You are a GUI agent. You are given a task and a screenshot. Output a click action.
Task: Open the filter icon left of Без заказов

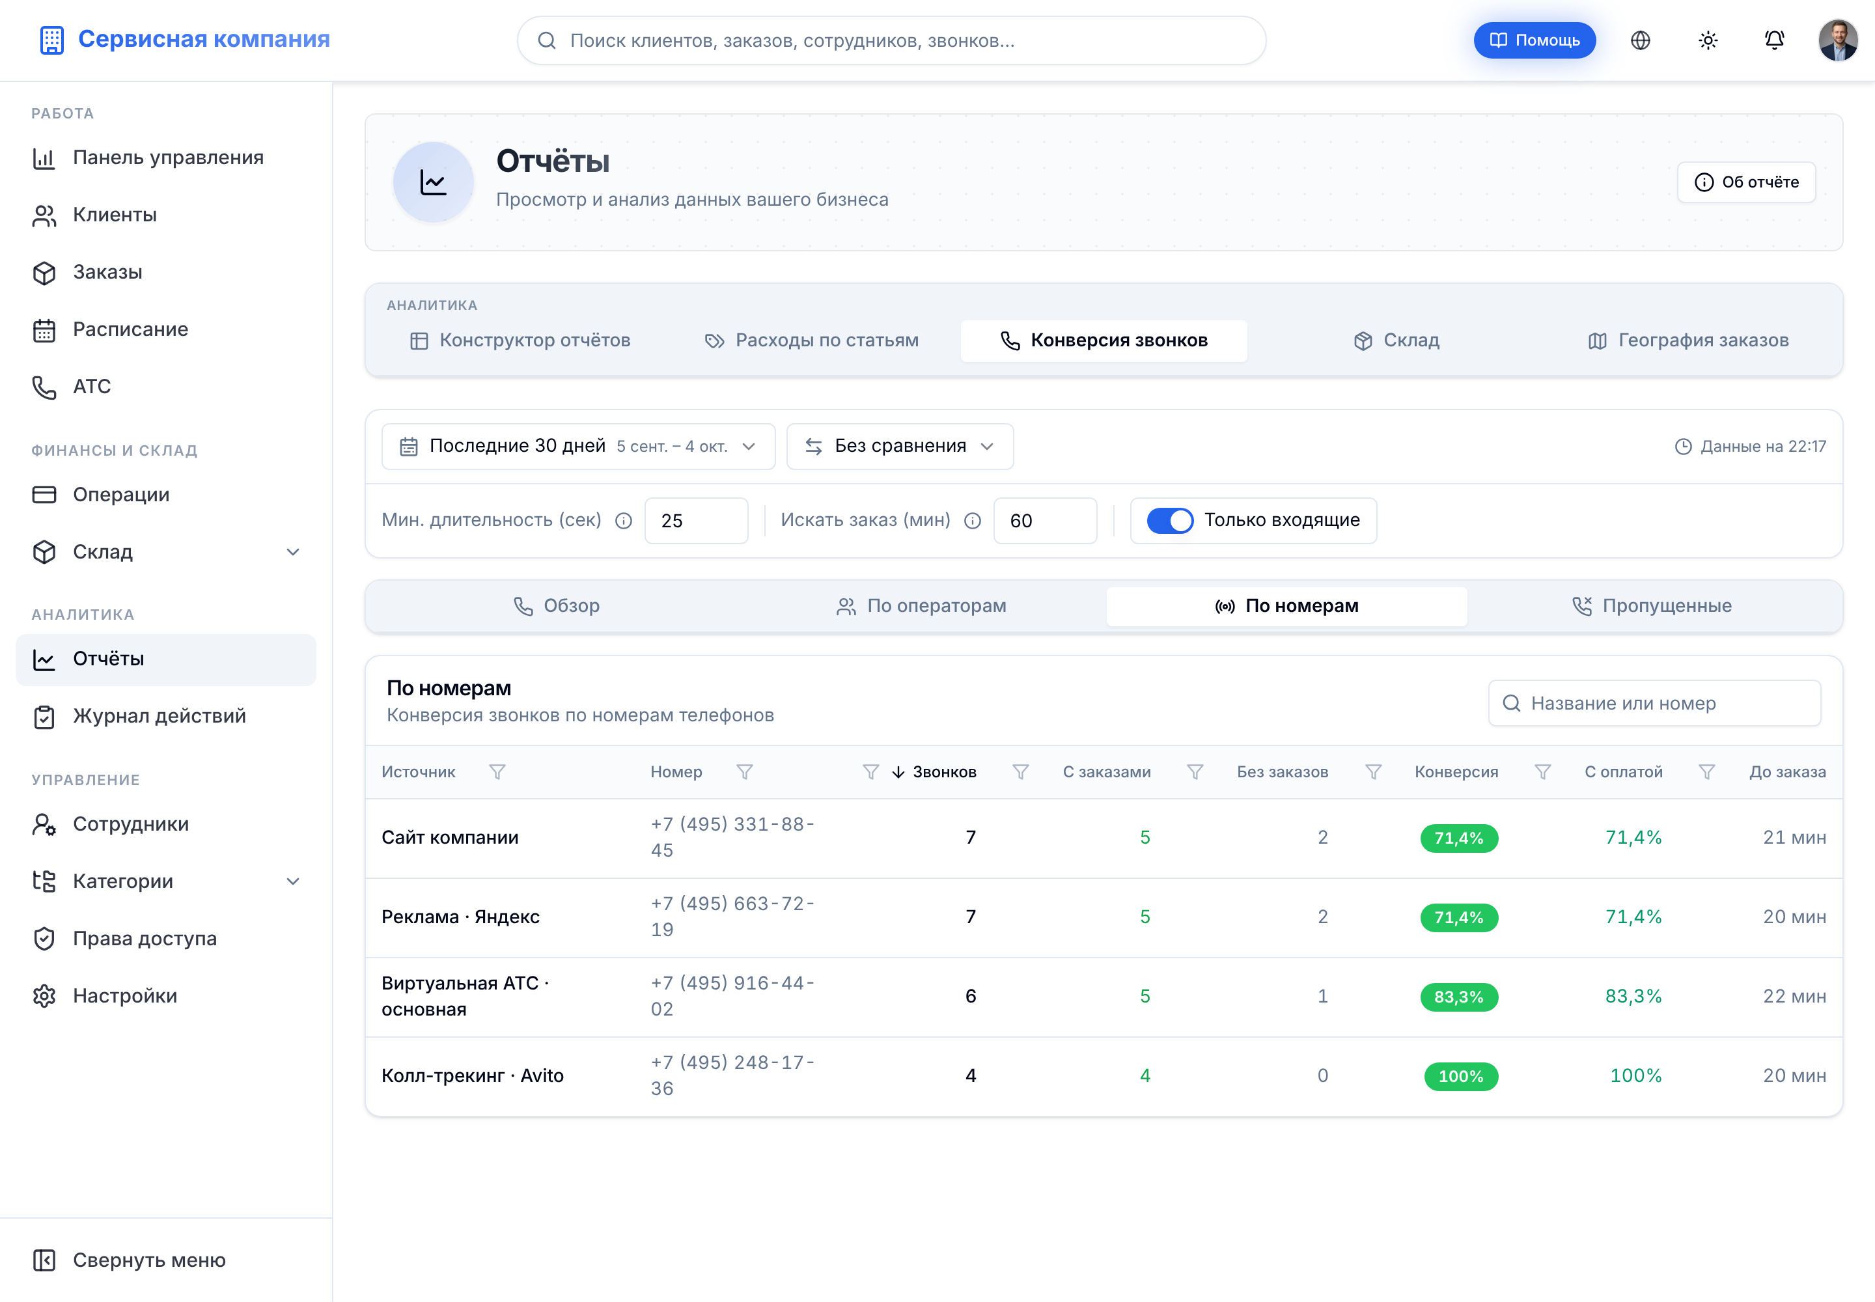[1195, 771]
